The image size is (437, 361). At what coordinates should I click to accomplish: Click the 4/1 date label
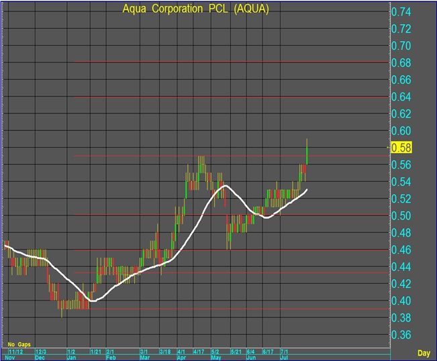(x=181, y=352)
